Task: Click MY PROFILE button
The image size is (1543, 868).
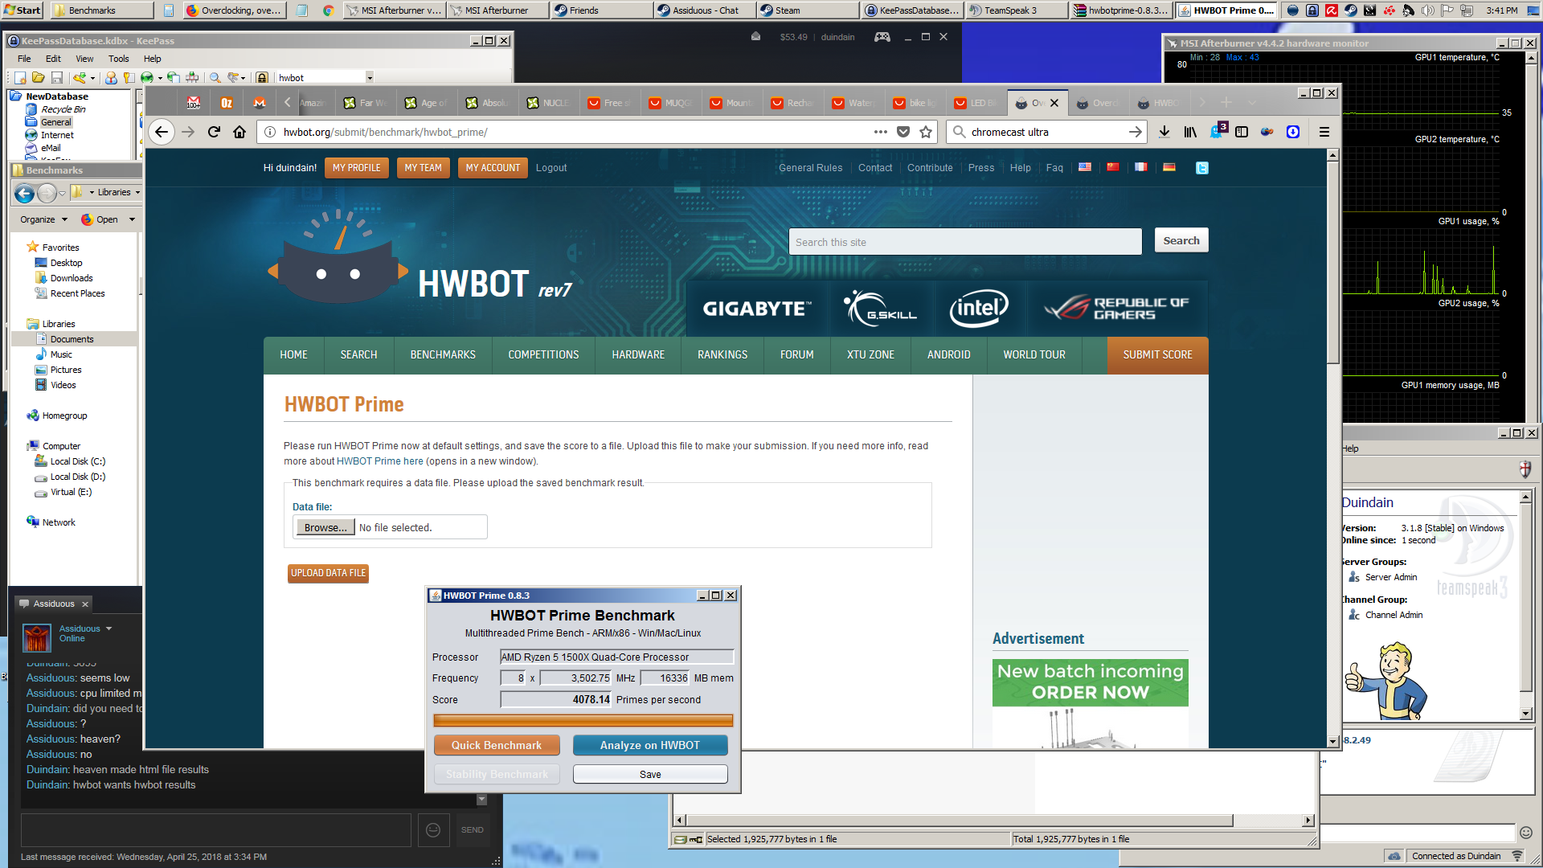Action: 357,168
